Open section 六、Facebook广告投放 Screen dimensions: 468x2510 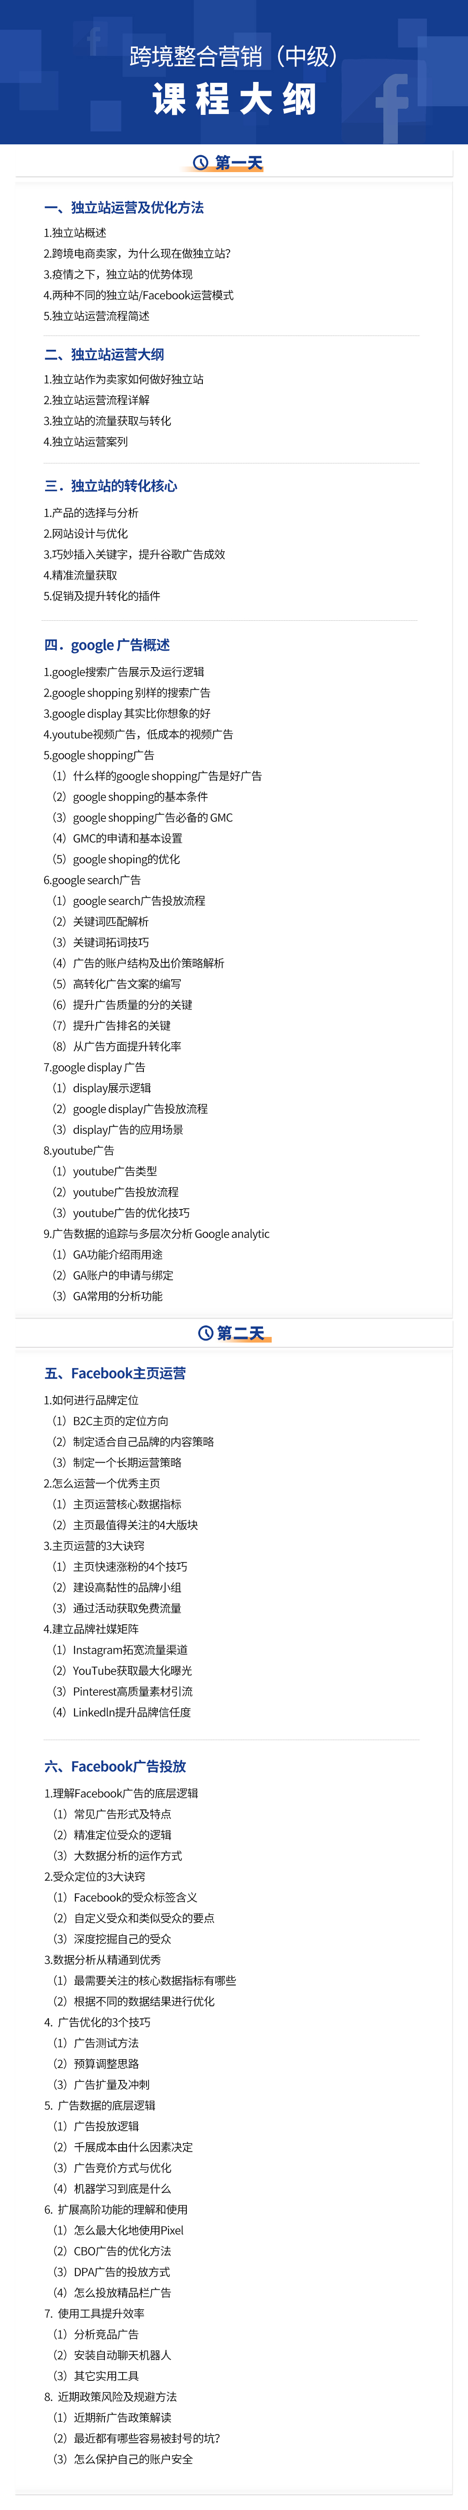click(115, 1766)
